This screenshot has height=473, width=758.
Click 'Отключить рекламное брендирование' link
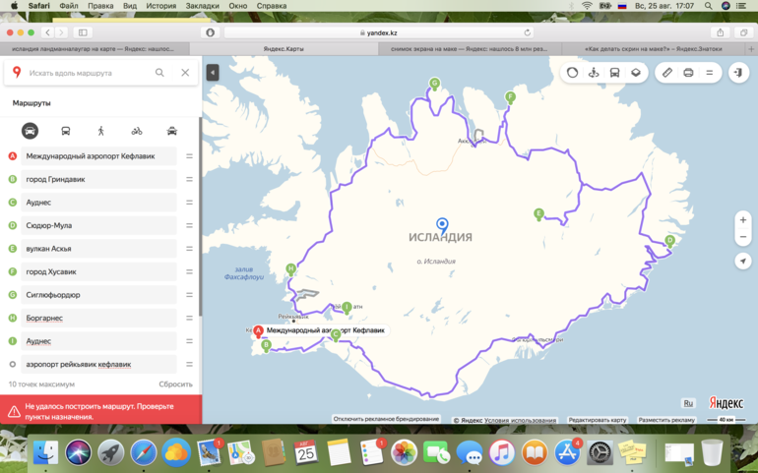386,419
